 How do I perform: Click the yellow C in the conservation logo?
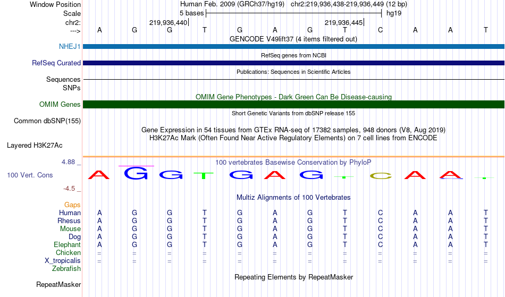381,176
